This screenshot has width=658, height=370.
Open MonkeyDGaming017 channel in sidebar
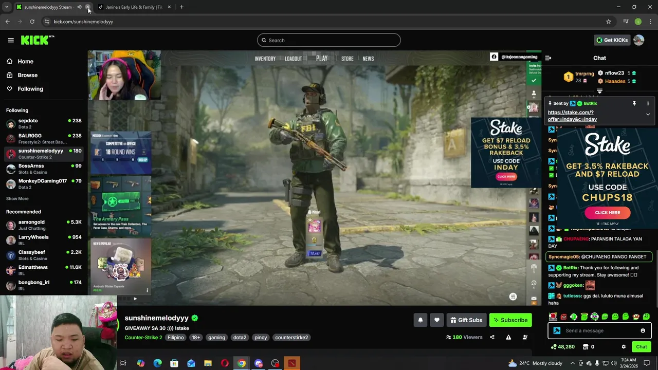(44, 184)
